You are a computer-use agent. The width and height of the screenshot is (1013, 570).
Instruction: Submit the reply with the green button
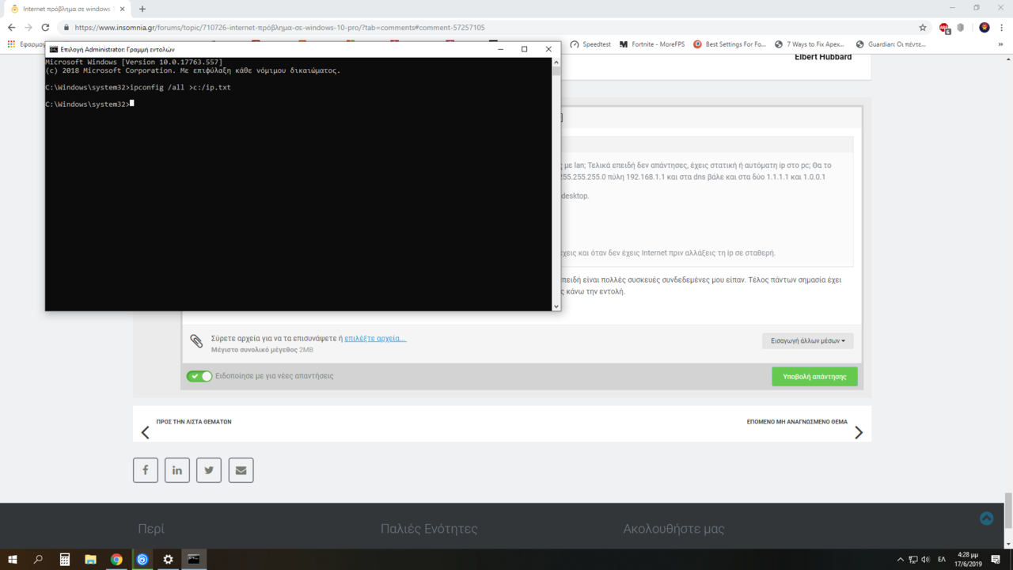tap(814, 377)
